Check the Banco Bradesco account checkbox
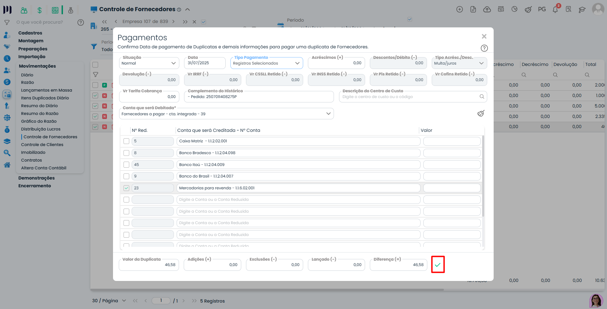607x309 pixels. tap(126, 153)
